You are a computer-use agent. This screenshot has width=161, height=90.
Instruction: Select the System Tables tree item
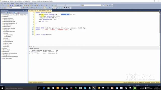click(9, 35)
